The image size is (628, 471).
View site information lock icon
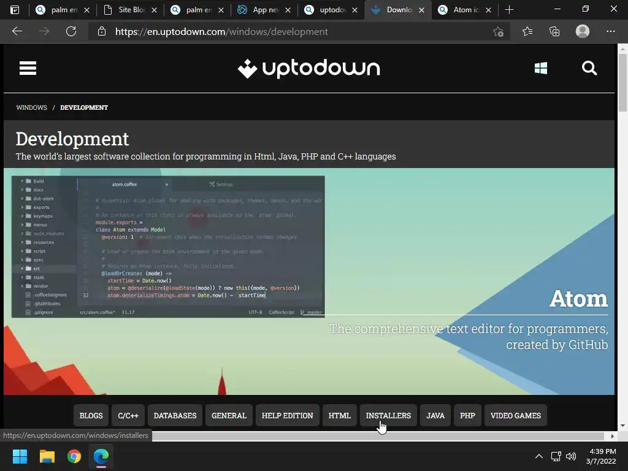tap(102, 31)
